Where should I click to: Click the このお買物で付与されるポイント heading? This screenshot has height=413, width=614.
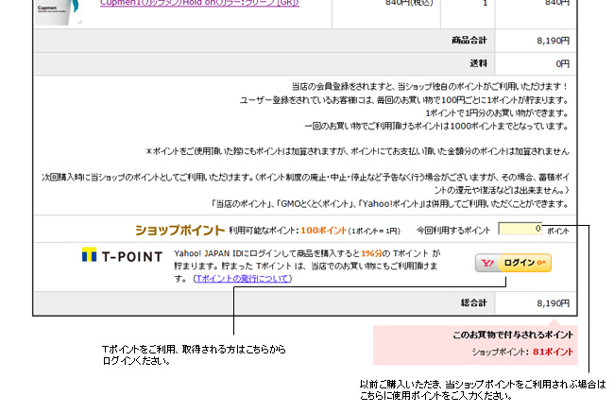click(x=513, y=335)
